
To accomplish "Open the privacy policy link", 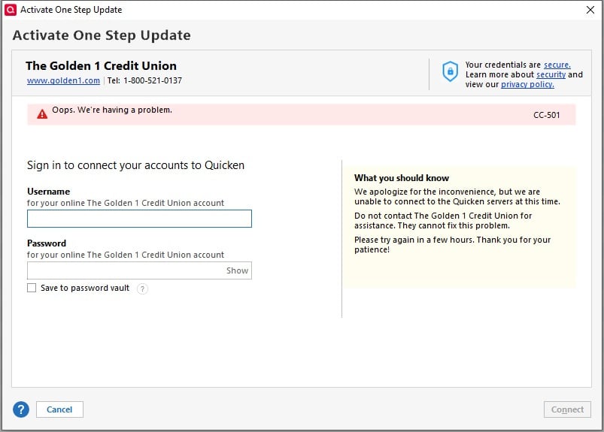I will click(x=527, y=84).
